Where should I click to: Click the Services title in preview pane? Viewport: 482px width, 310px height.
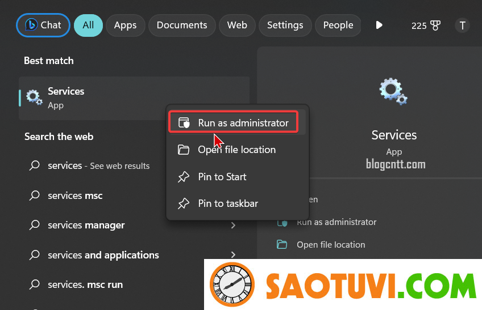tap(394, 135)
